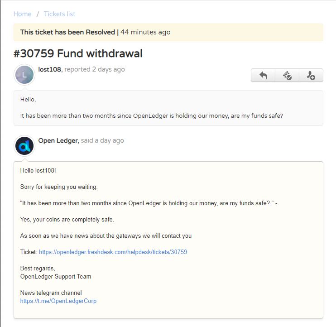
Task: Go to the Home breadcrumb
Action: (23, 14)
